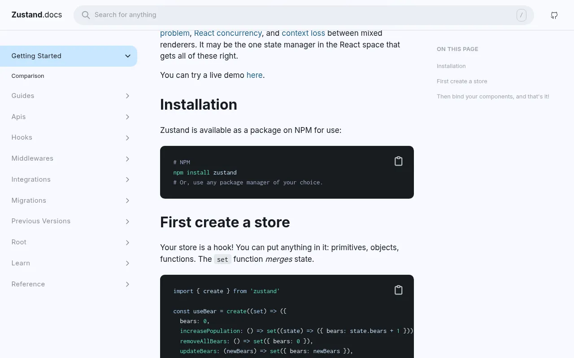Expand the Root section chevron

pos(127,243)
